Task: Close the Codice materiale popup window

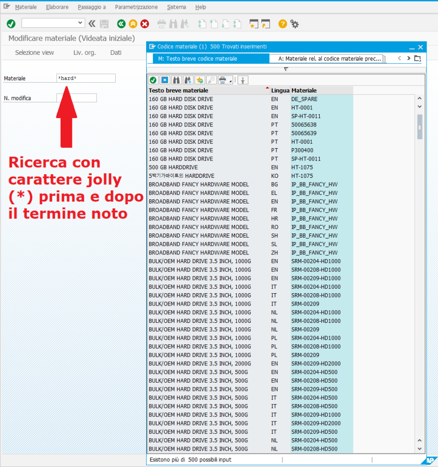Action: (420, 47)
